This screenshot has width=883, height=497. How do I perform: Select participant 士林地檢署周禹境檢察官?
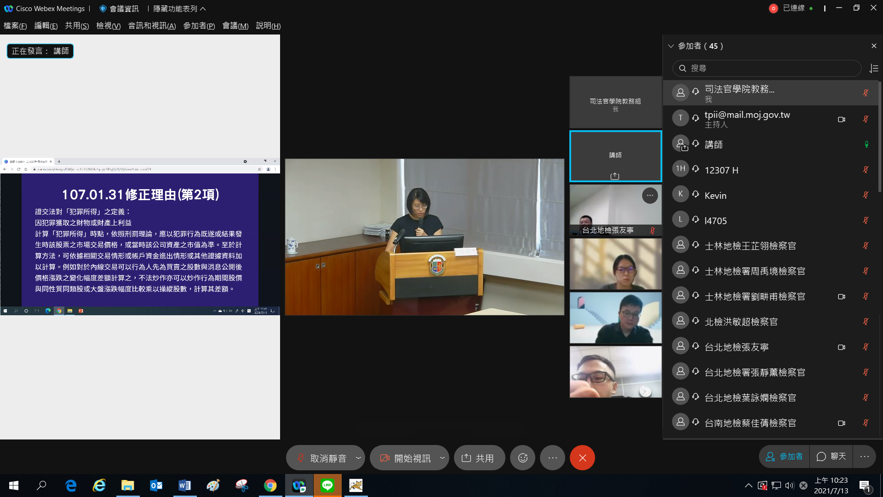click(x=771, y=271)
